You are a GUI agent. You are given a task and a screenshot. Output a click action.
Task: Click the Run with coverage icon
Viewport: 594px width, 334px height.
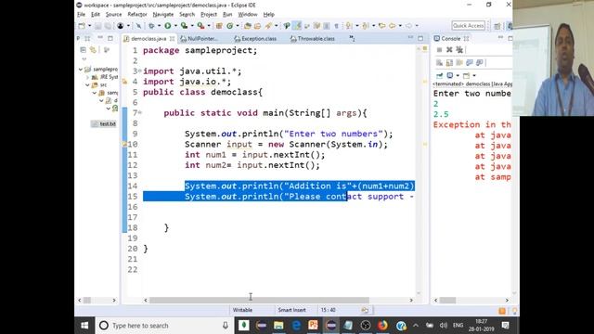tap(184, 26)
